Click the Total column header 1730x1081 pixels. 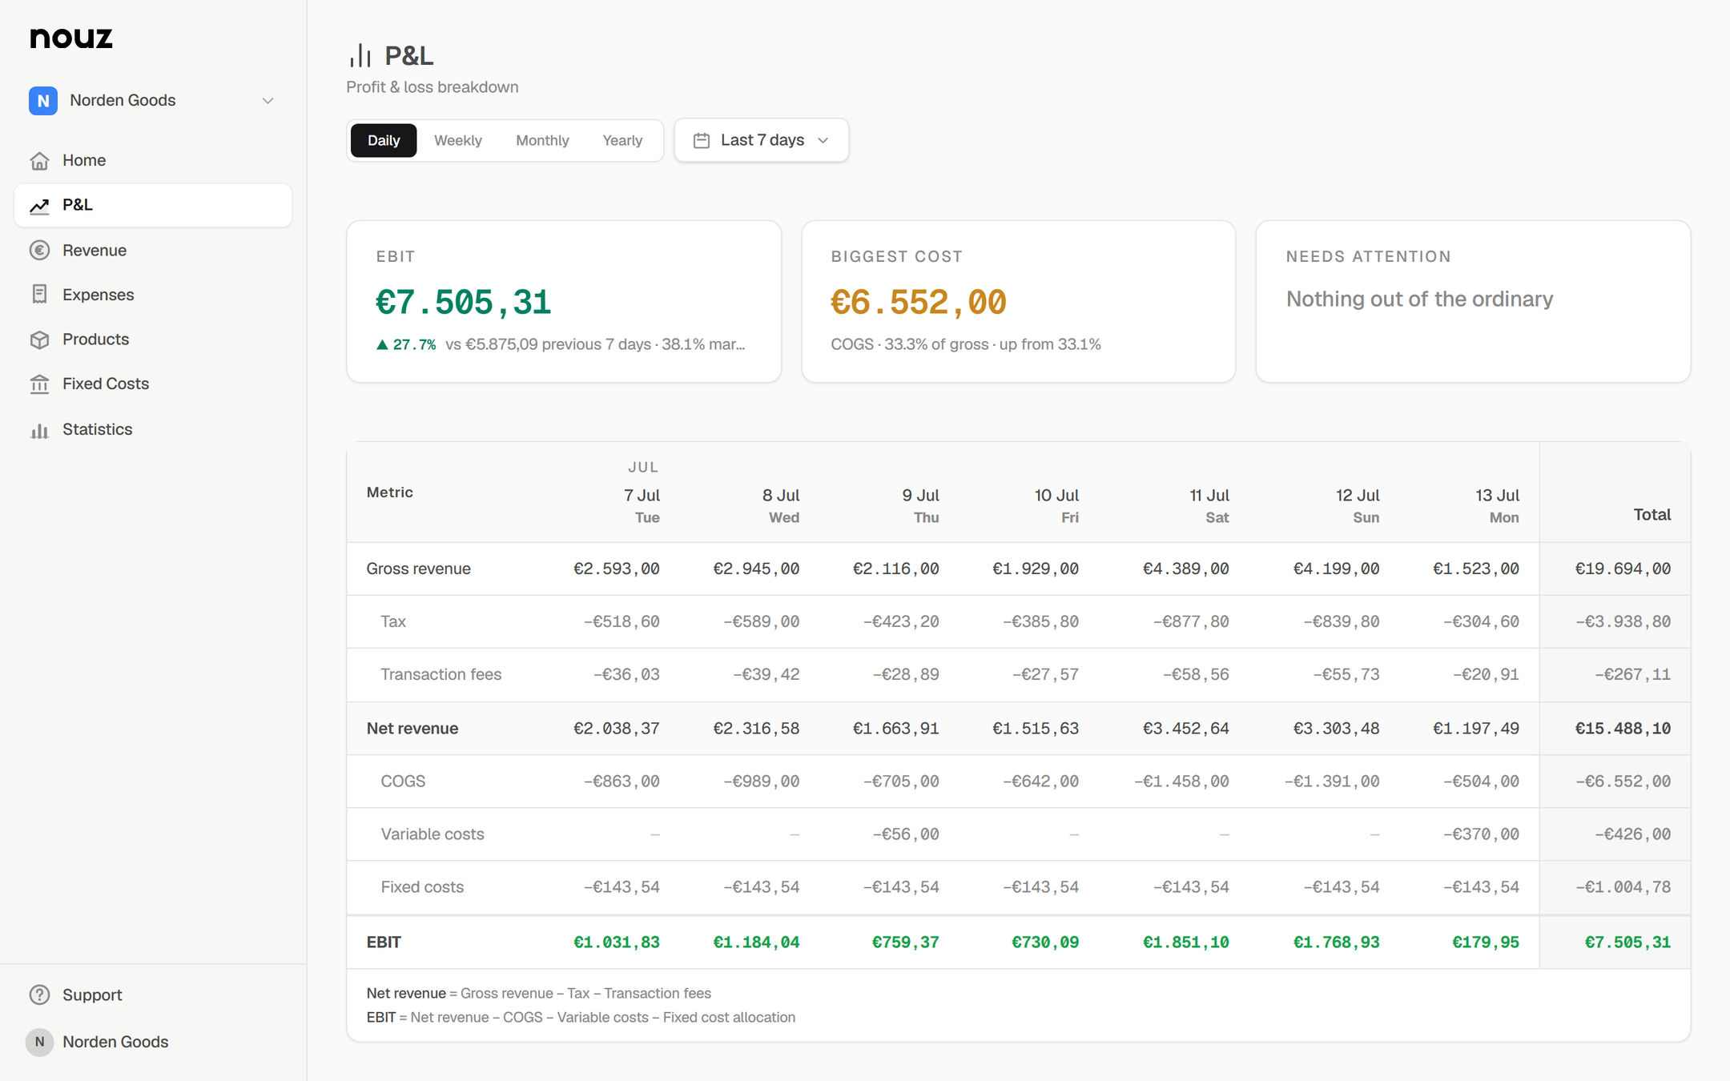click(x=1652, y=515)
